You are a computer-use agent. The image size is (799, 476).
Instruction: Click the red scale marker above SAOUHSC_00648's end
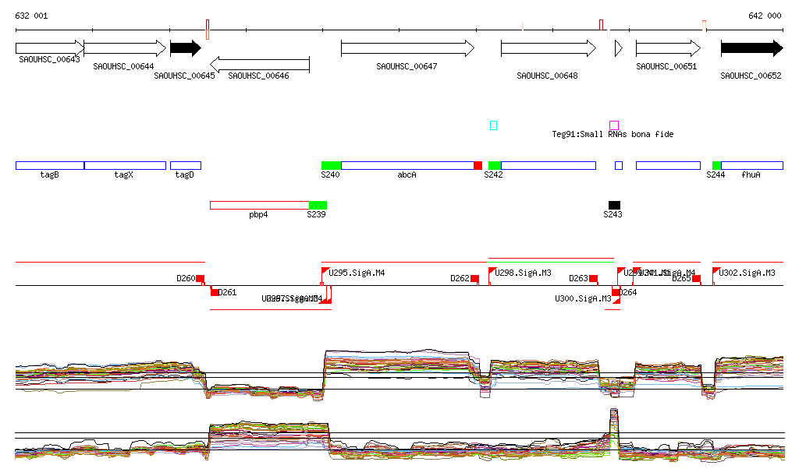click(x=602, y=25)
